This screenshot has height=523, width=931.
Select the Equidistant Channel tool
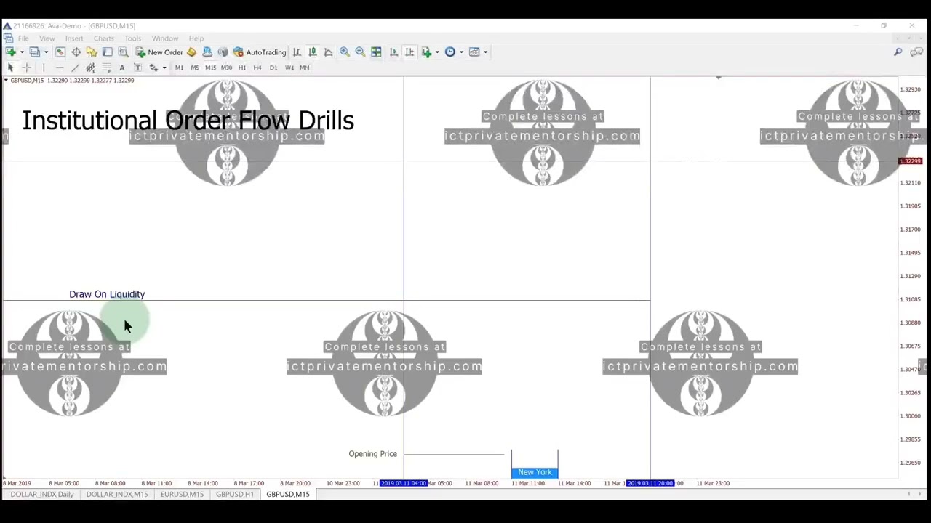(x=91, y=68)
